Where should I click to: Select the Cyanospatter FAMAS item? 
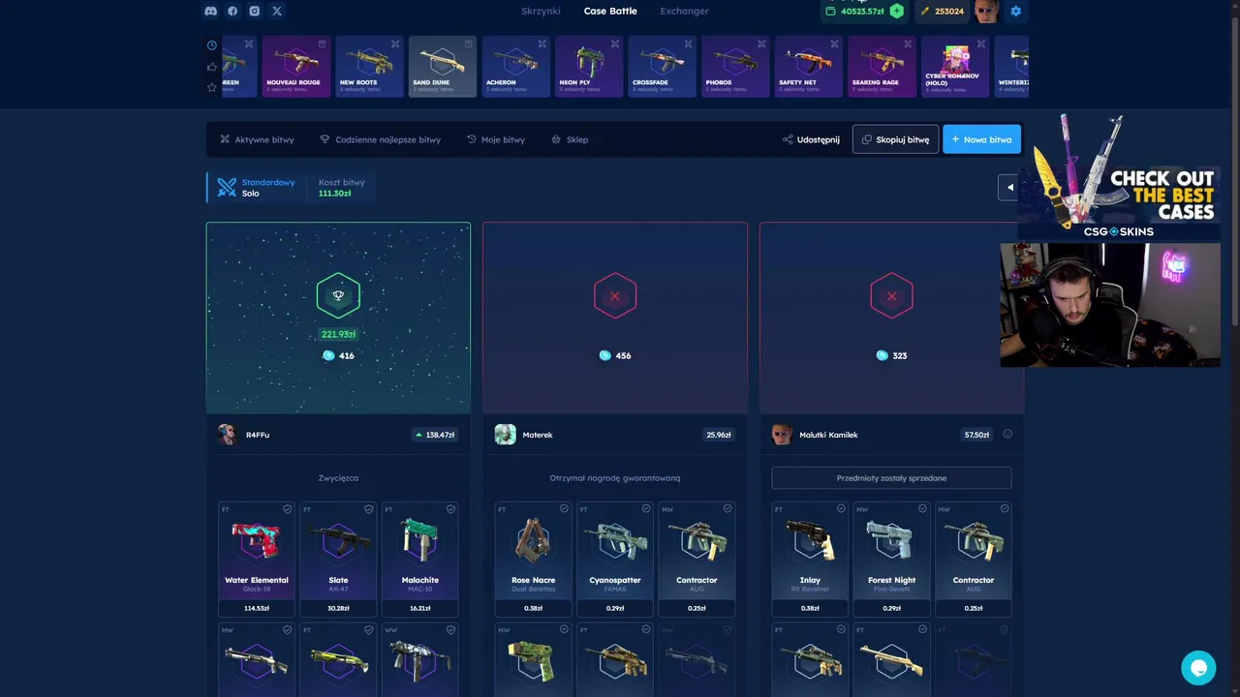tap(615, 559)
